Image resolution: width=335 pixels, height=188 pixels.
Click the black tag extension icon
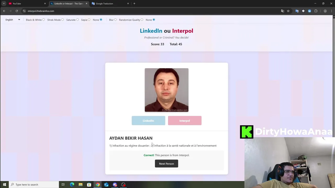click(x=303, y=11)
